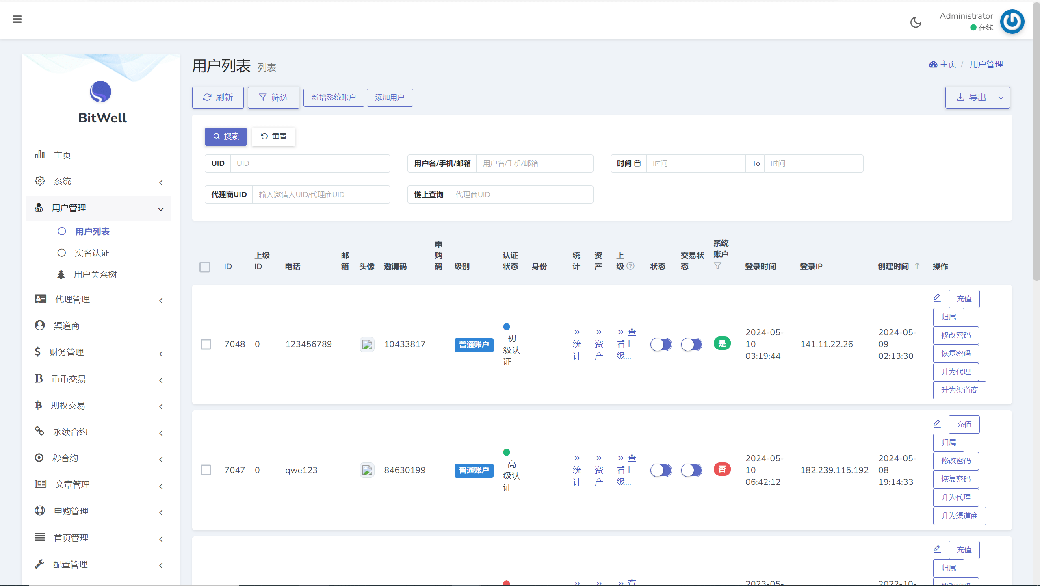Open the 导出 dropdown arrow
The height and width of the screenshot is (586, 1040).
[1001, 98]
